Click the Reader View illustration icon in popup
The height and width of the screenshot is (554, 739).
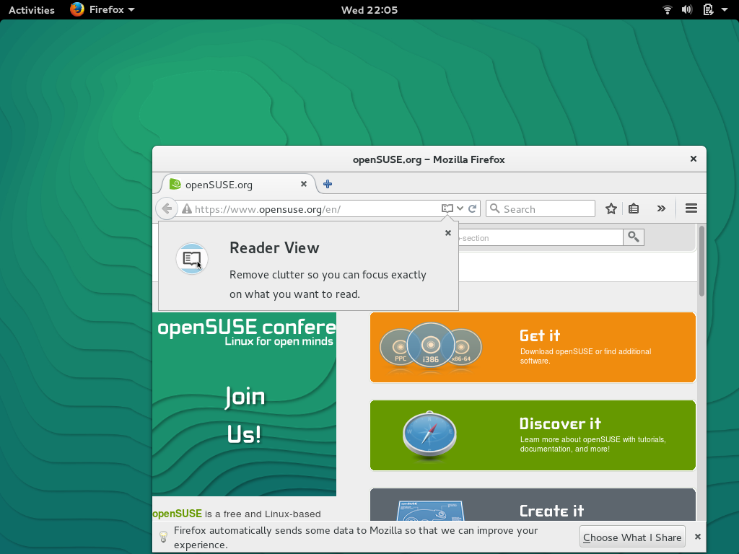pos(192,258)
